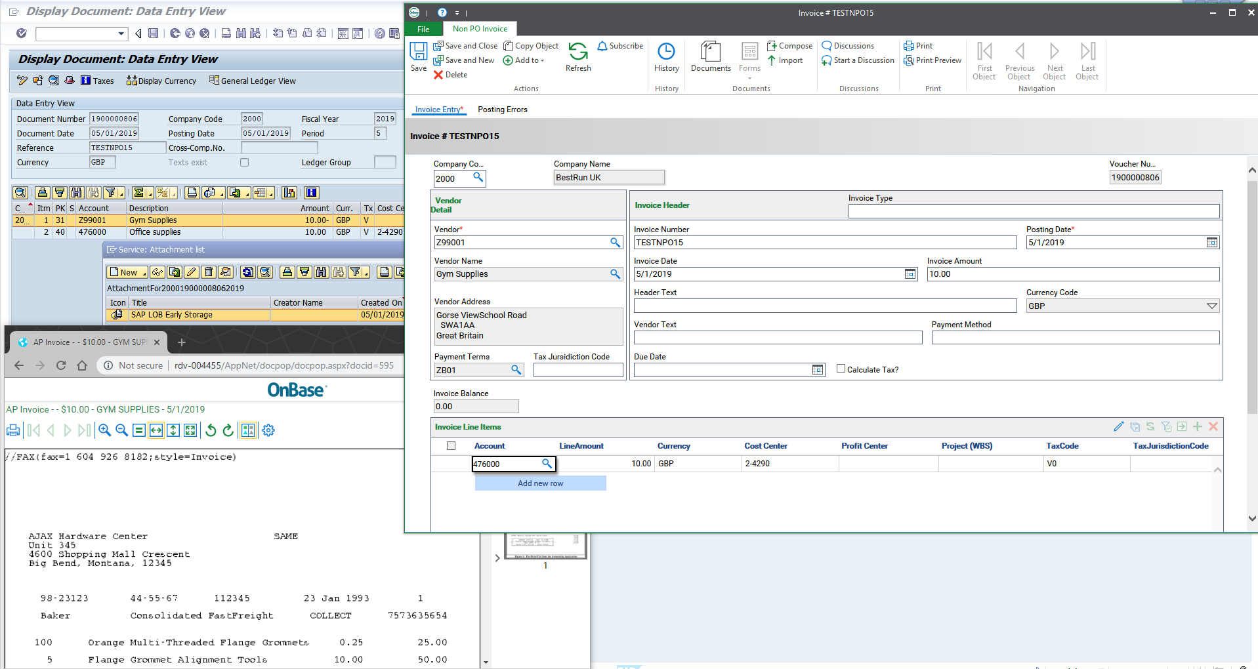Click zoom out magnifier in OnBase viewer

121,430
